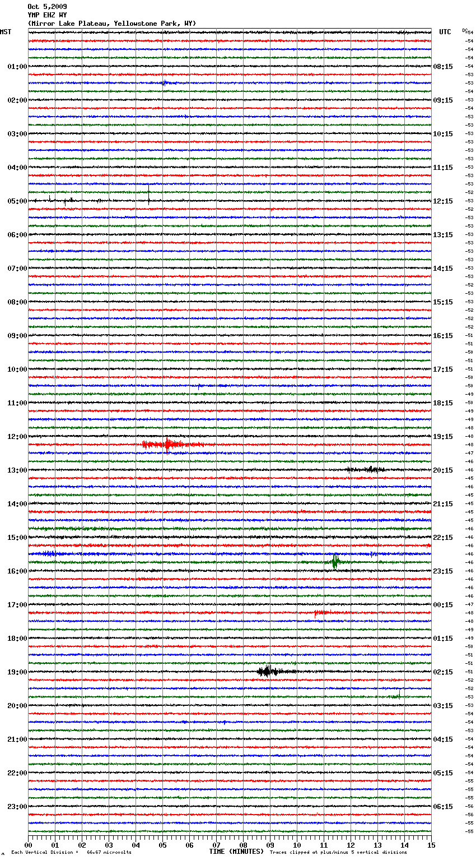Click the 21:00 MST hour label
This screenshot has width=476, height=860.
pos(17,739)
